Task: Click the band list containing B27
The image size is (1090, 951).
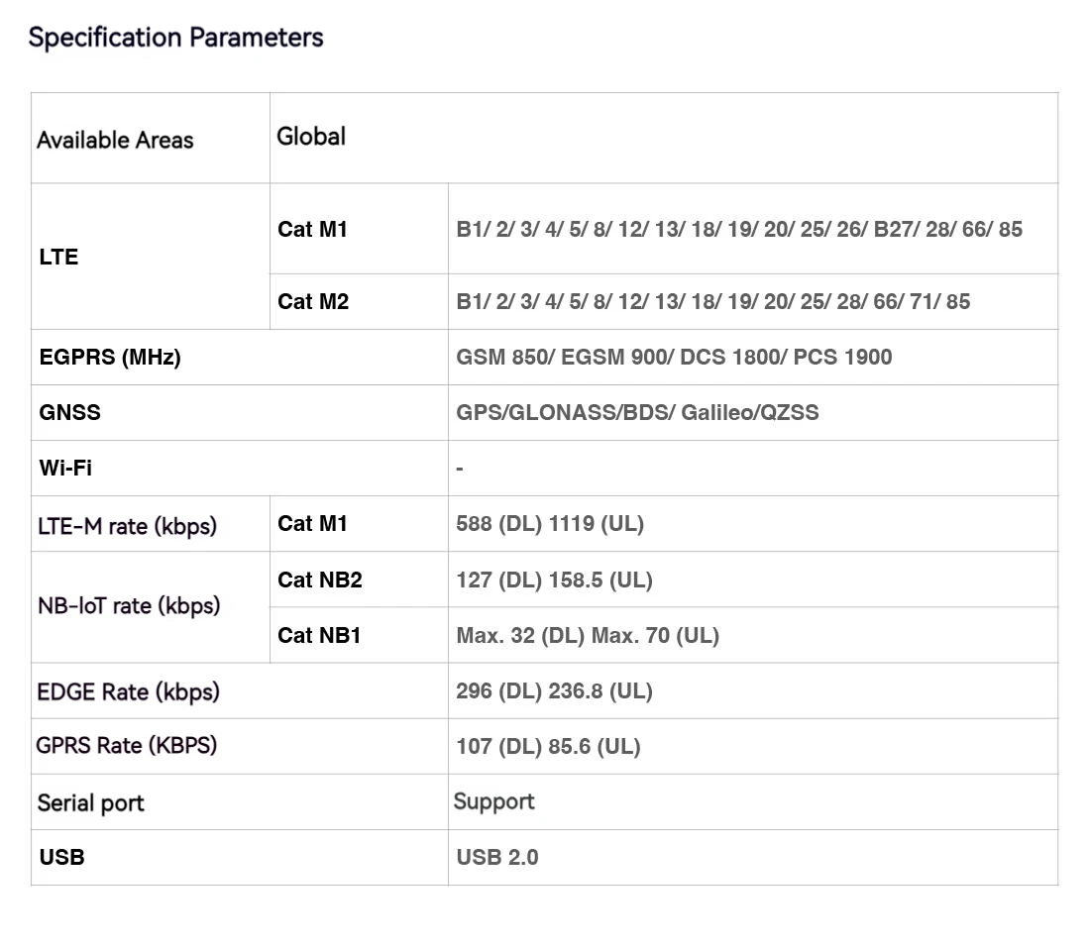Action: [738, 229]
